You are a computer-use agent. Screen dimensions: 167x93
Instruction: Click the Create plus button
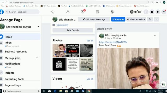click(x=146, y=12)
